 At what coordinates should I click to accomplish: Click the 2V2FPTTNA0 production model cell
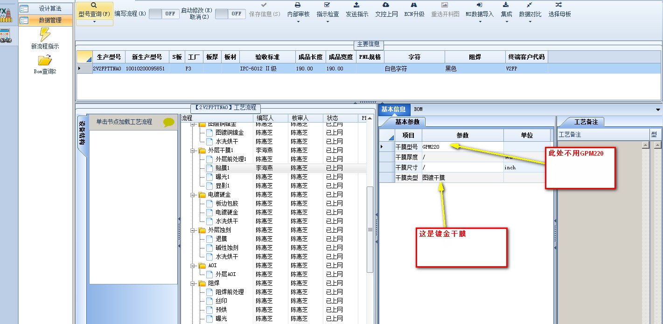coord(108,69)
